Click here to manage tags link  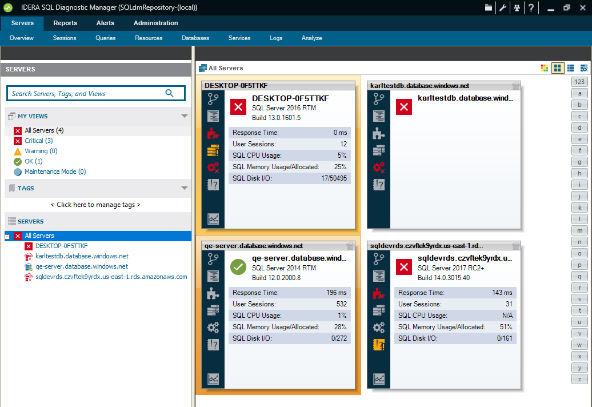point(95,205)
